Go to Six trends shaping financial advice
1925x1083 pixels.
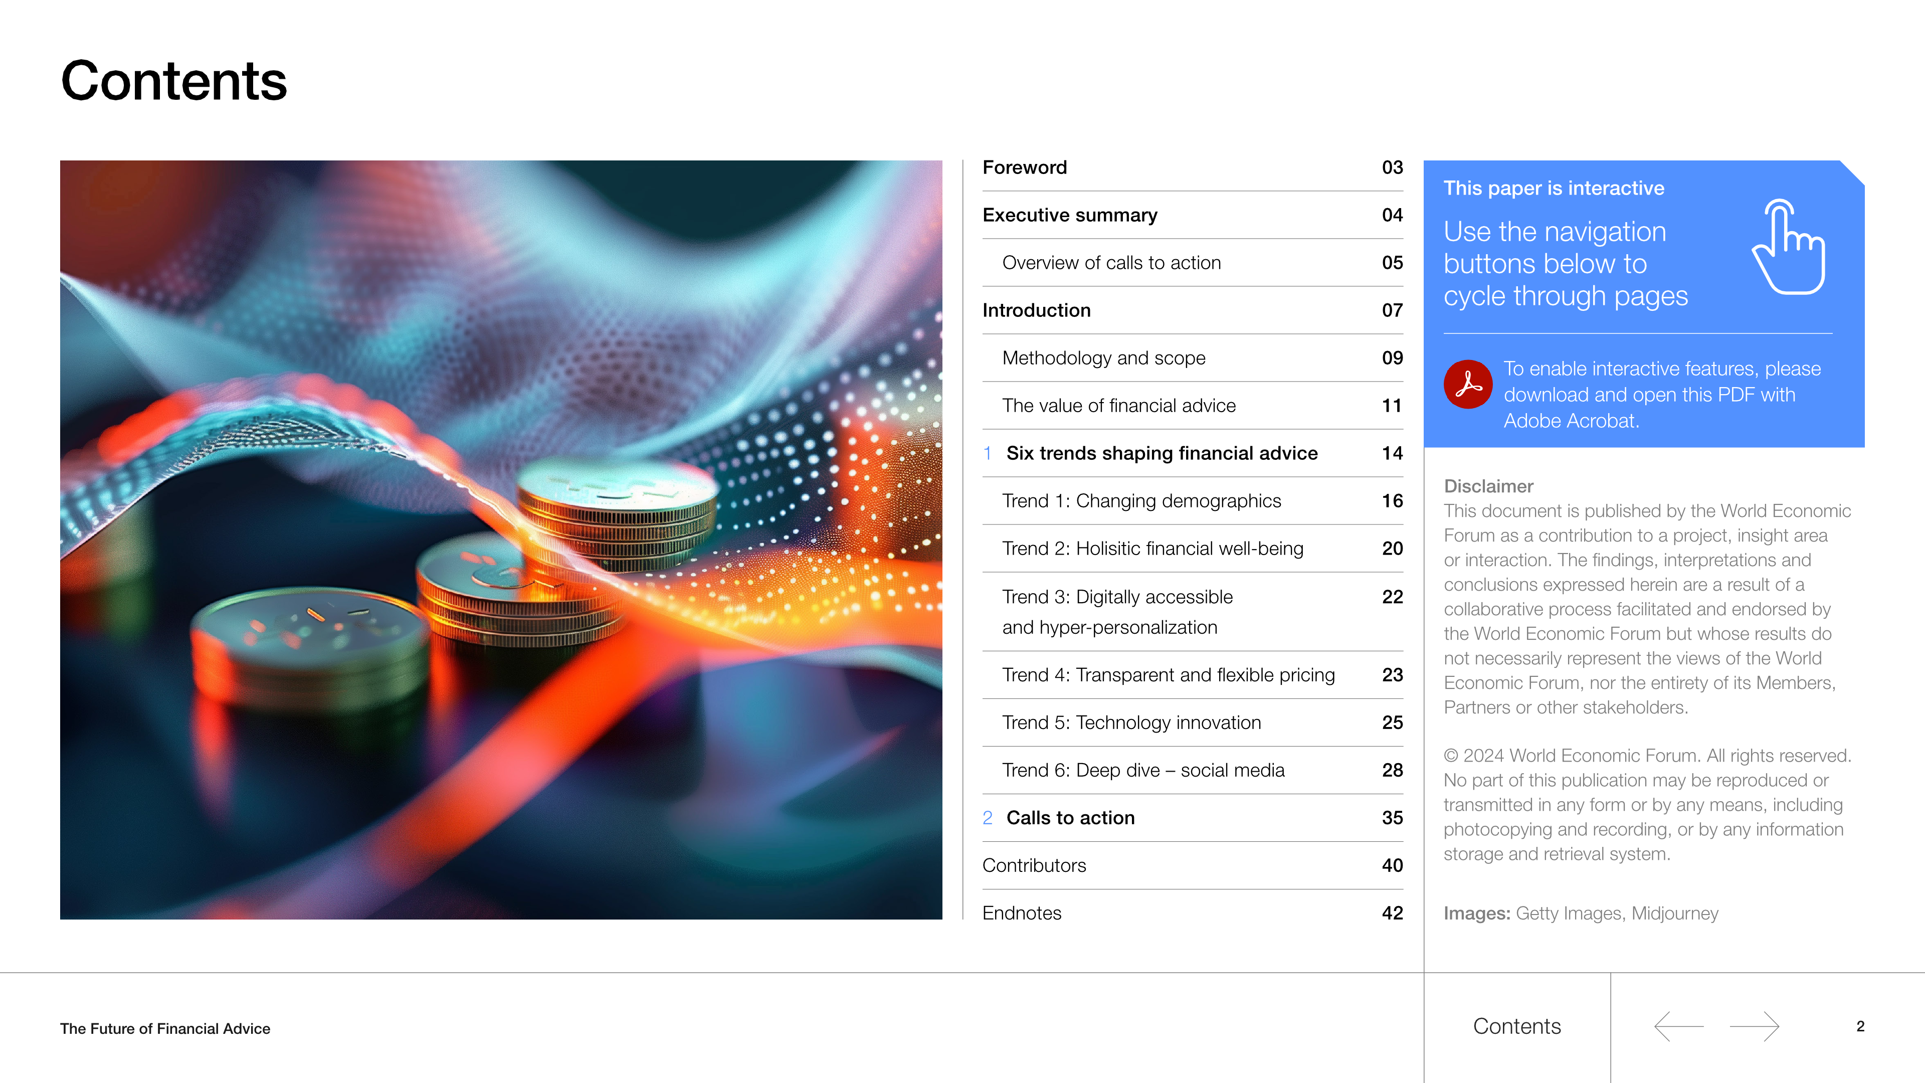click(x=1193, y=453)
